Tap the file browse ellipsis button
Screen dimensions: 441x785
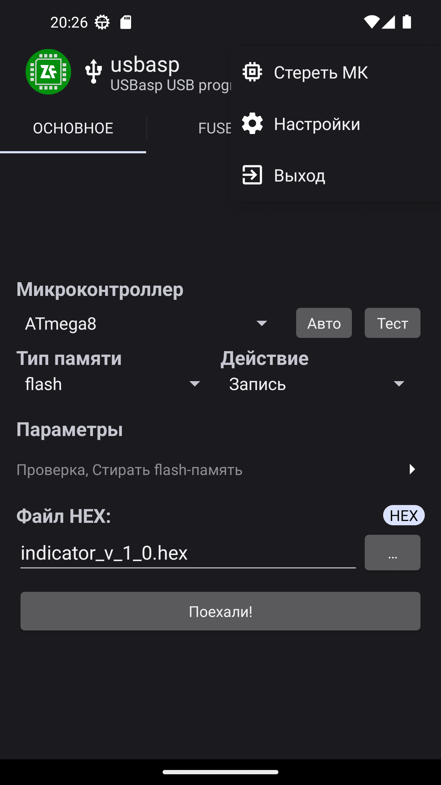392,553
